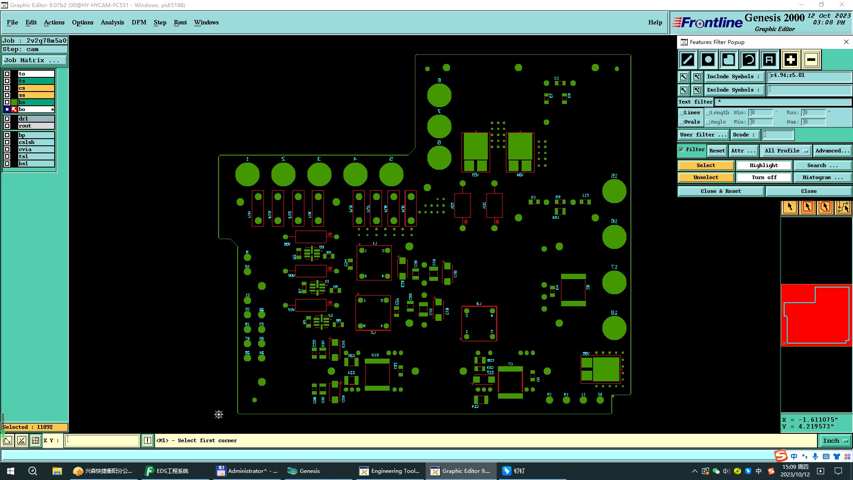Toggle the text feature type filter icon
Screen dimensions: 853x480
(x=769, y=60)
